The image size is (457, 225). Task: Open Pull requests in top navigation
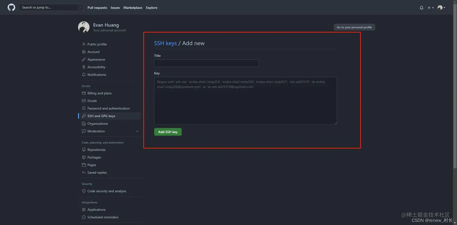coord(97,8)
